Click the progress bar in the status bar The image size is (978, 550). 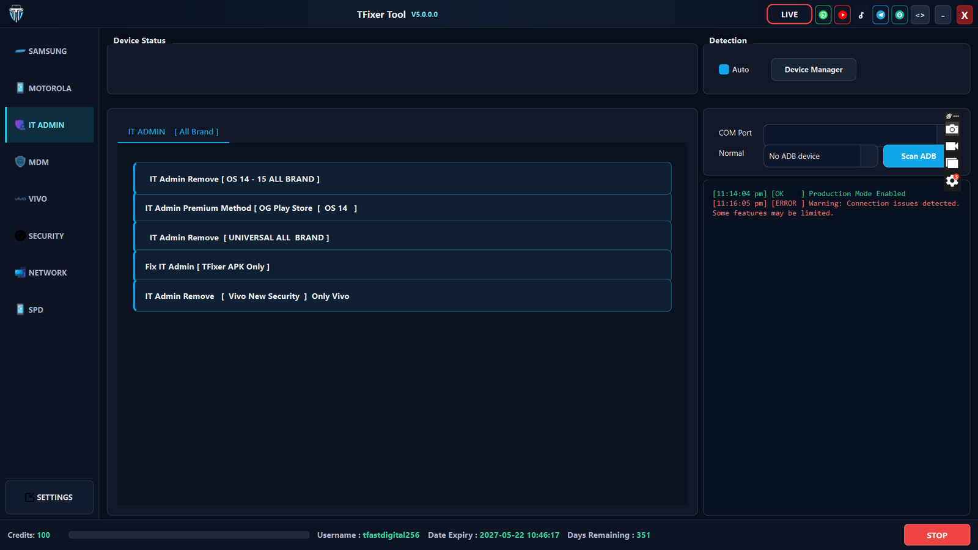[189, 535]
